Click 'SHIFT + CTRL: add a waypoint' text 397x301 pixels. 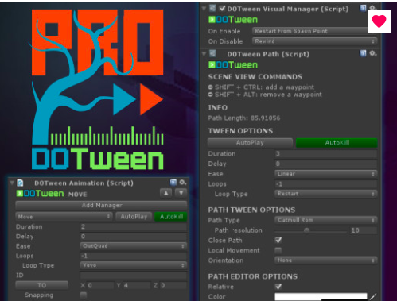coord(264,87)
